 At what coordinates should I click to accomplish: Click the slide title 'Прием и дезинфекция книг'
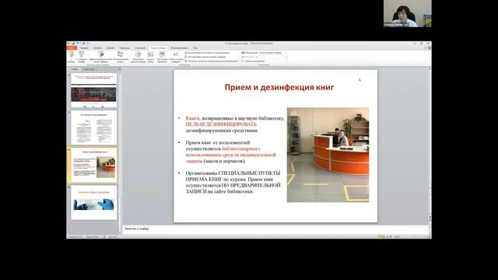pos(279,87)
